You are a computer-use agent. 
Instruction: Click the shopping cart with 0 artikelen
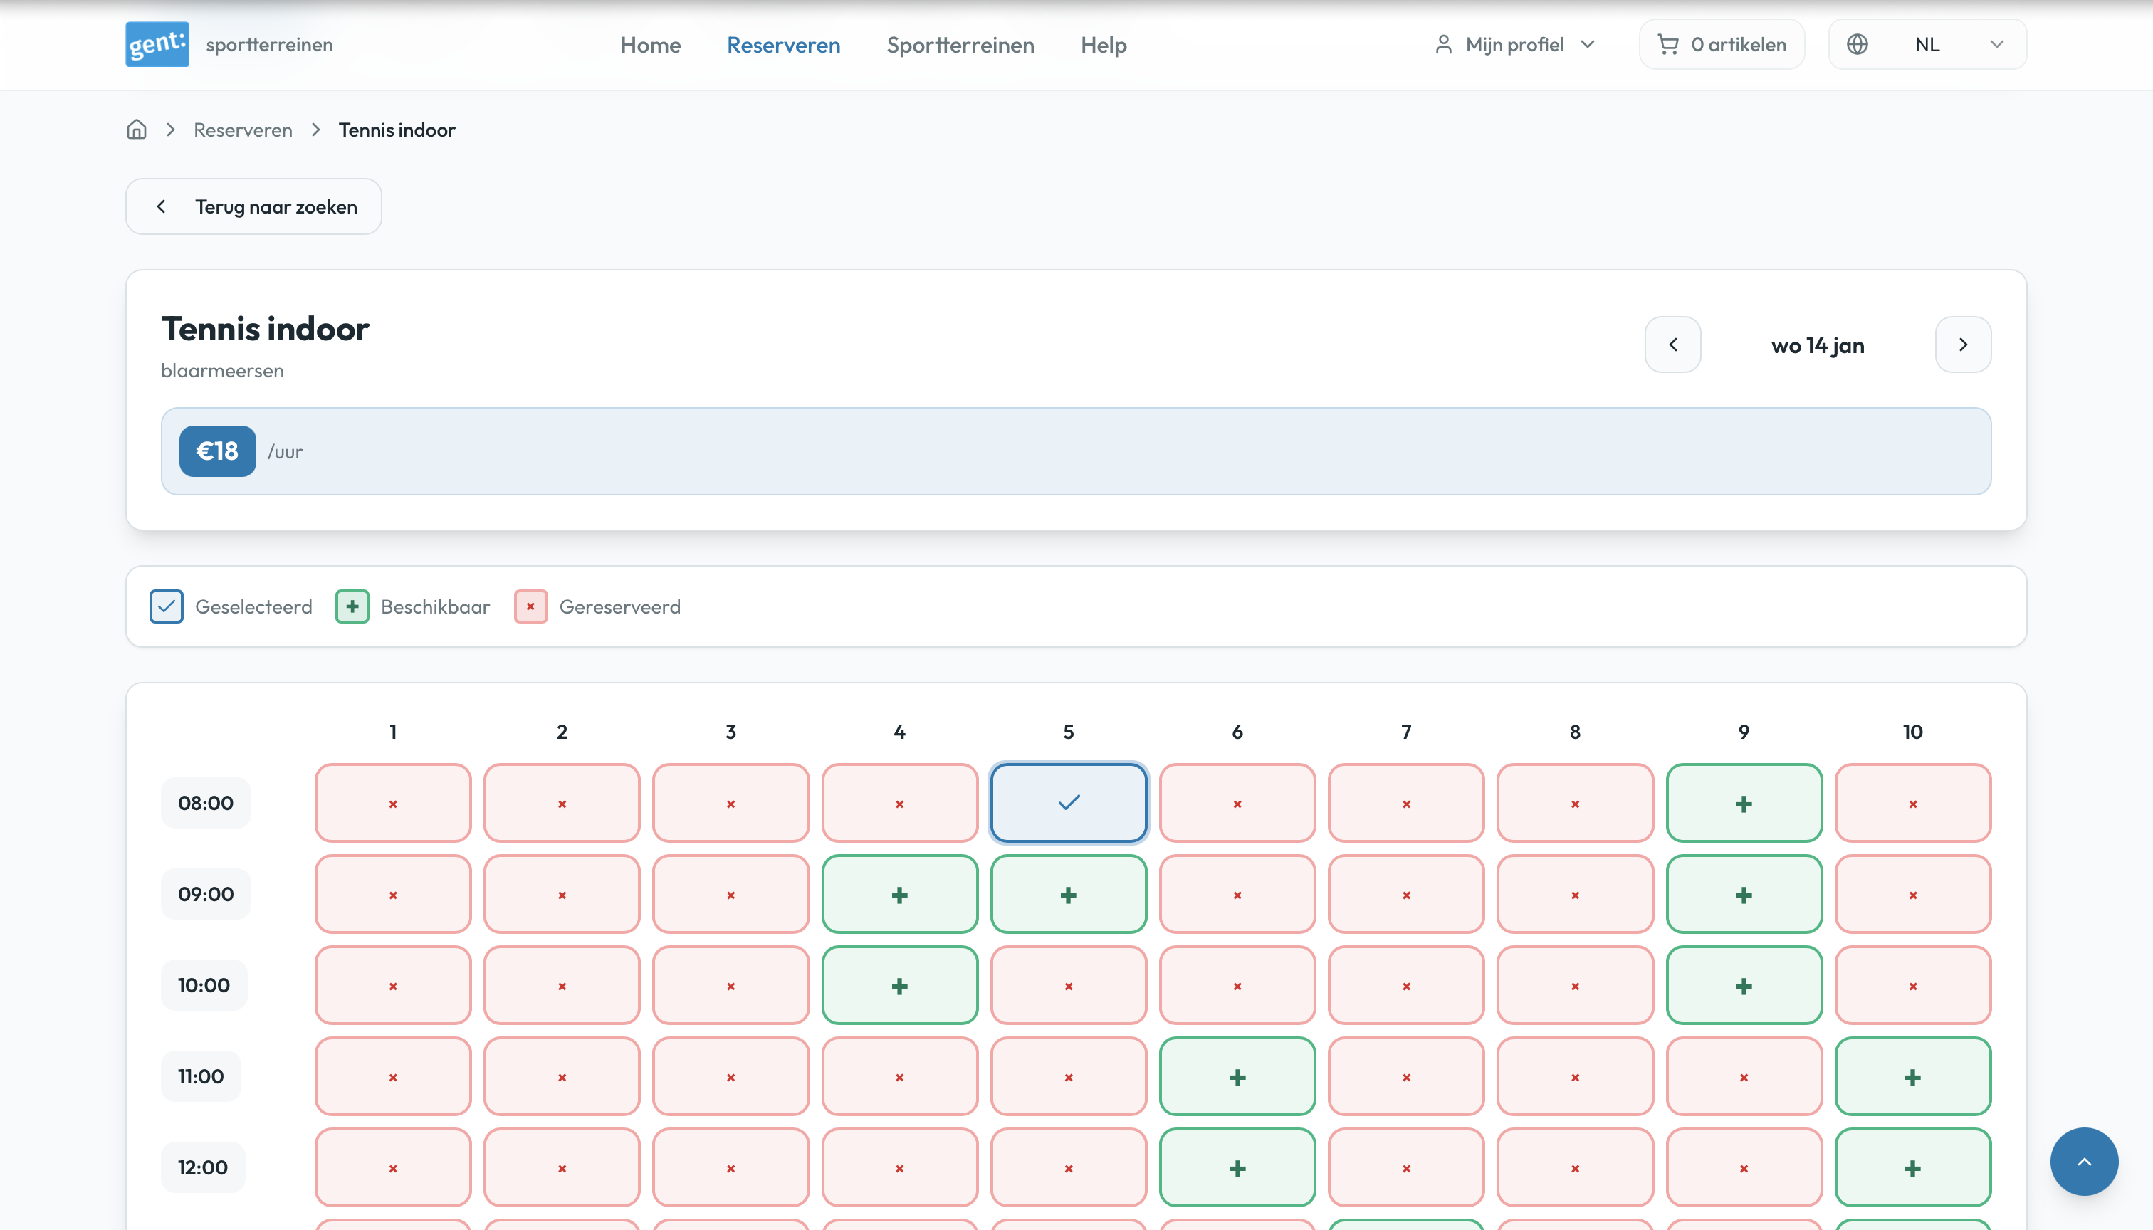coord(1722,44)
